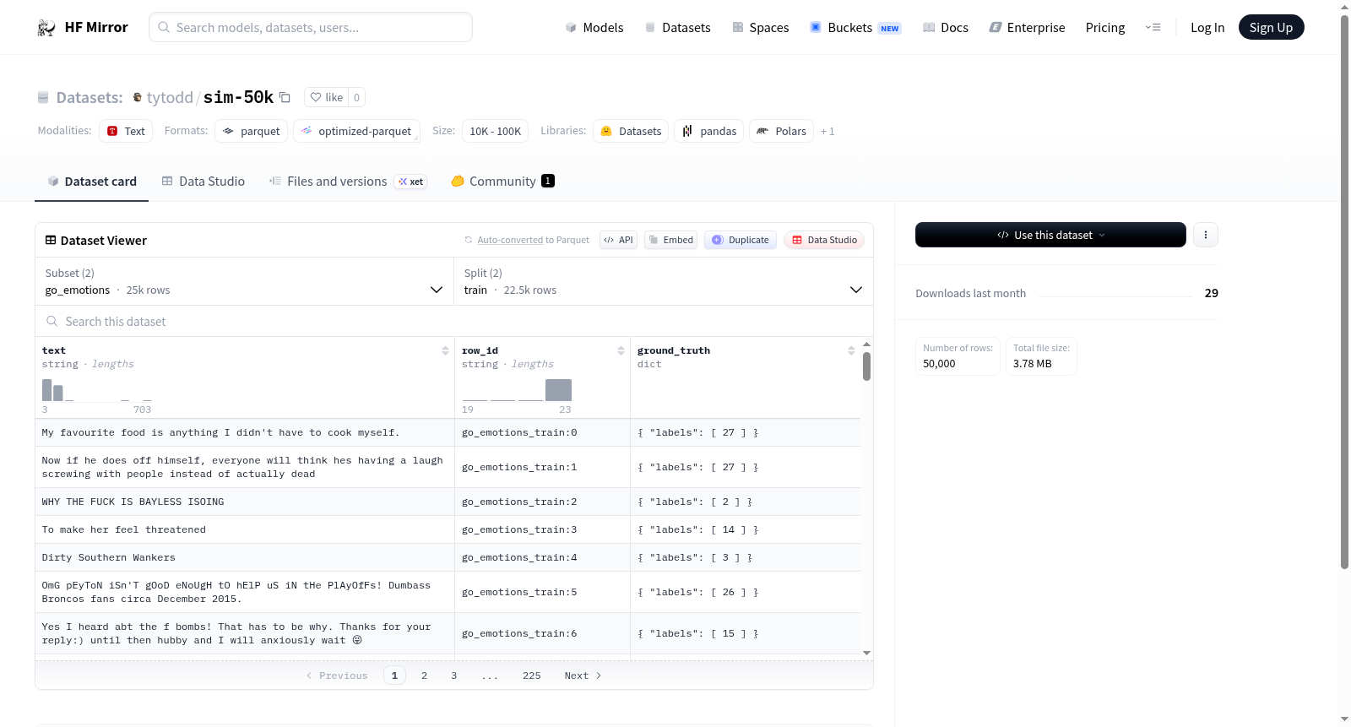Select the parquet format tag
The height and width of the screenshot is (727, 1351).
[252, 131]
